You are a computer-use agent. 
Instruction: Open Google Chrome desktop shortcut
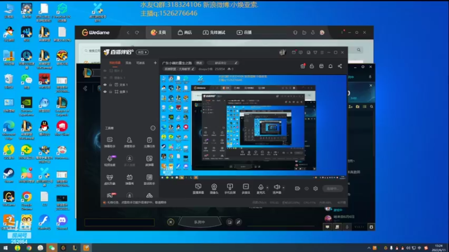point(26,200)
